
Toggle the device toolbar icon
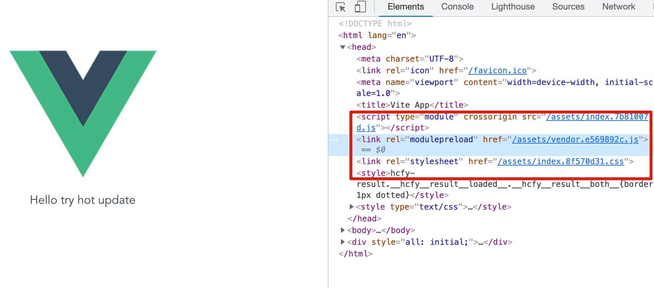coord(360,7)
